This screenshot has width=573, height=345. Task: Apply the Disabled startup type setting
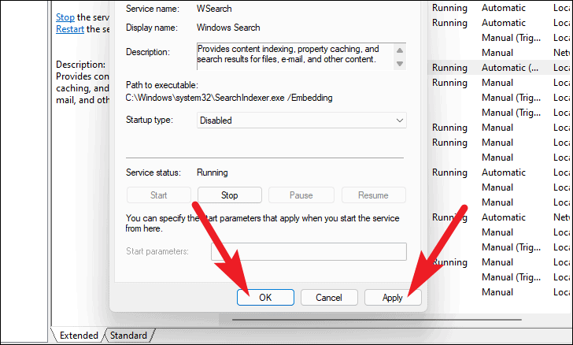pos(393,298)
